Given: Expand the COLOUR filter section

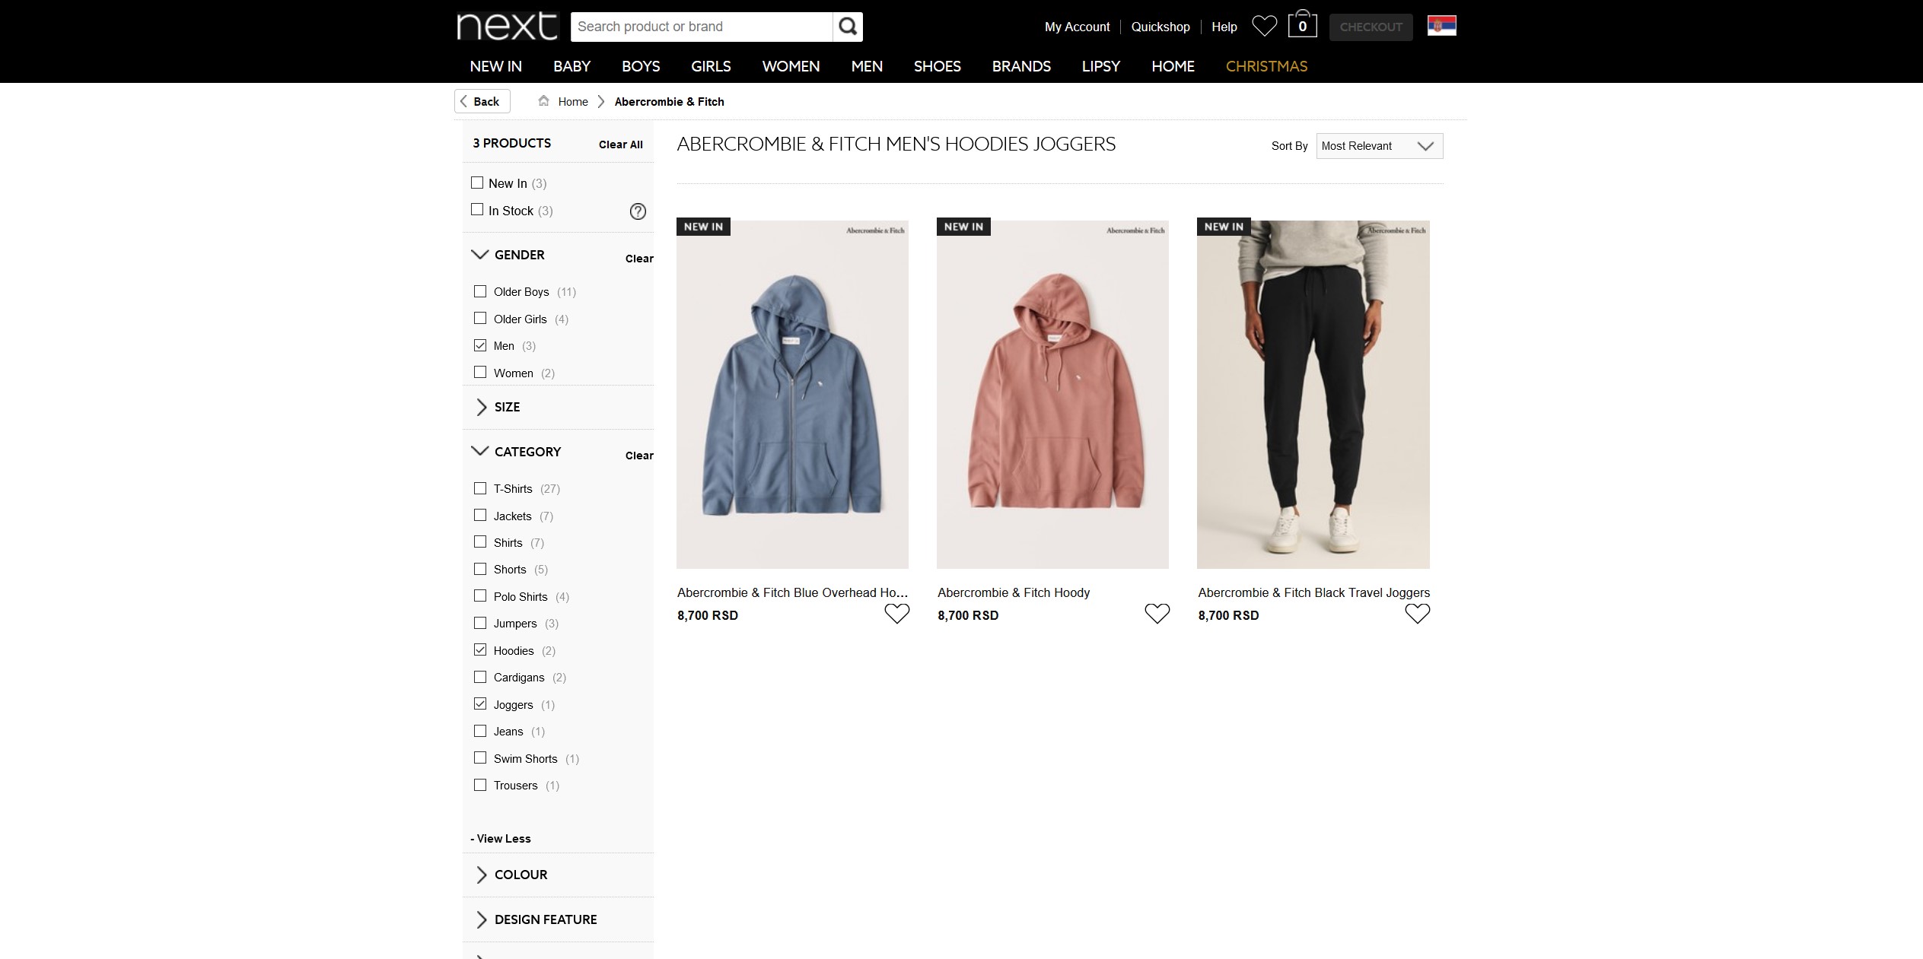Looking at the screenshot, I should tap(521, 875).
